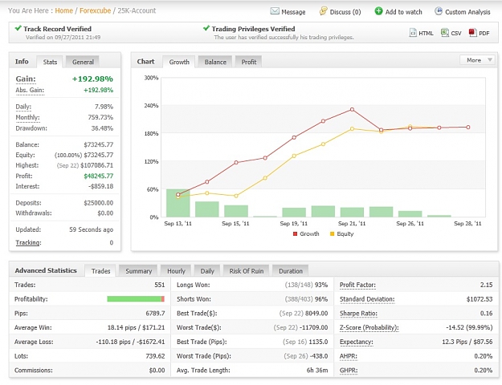Click the Add to watch link
This screenshot has width=502, height=385.
pos(403,12)
